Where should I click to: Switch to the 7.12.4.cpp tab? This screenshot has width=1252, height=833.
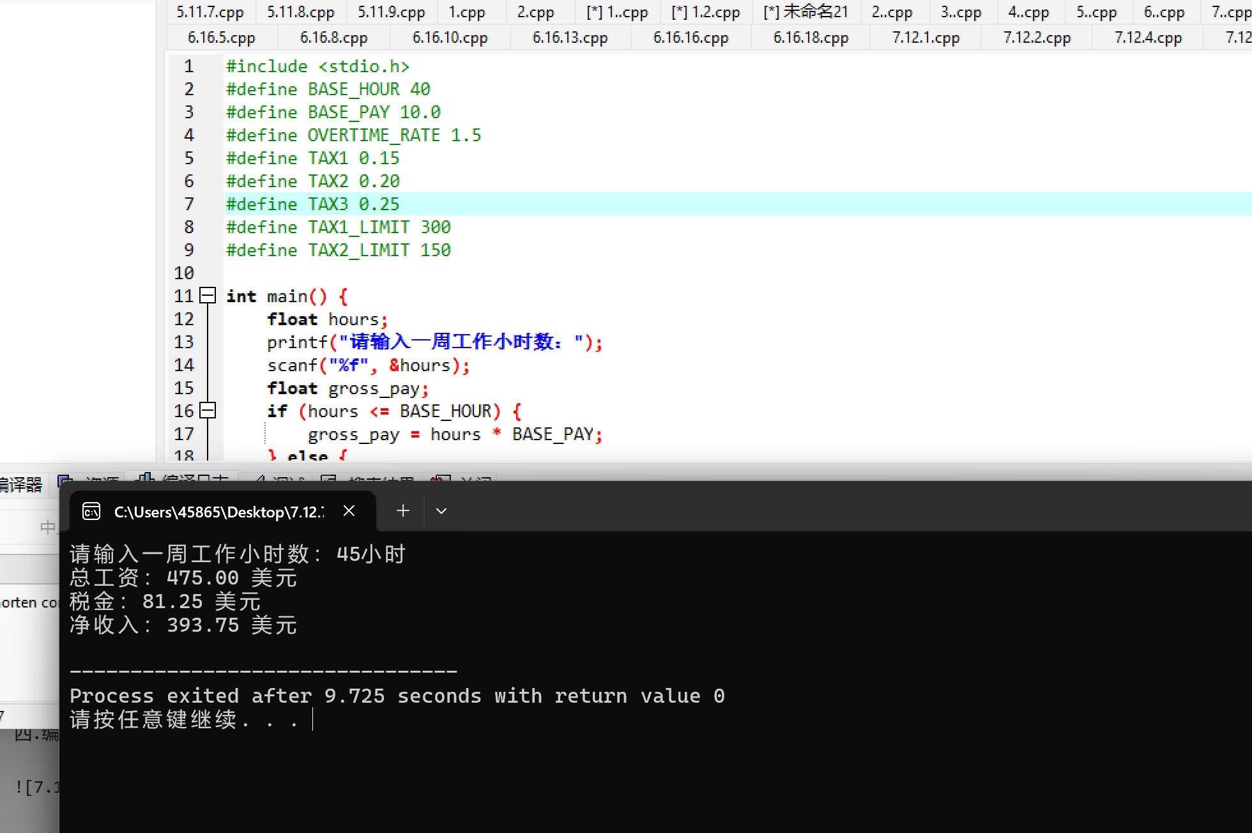1148,38
